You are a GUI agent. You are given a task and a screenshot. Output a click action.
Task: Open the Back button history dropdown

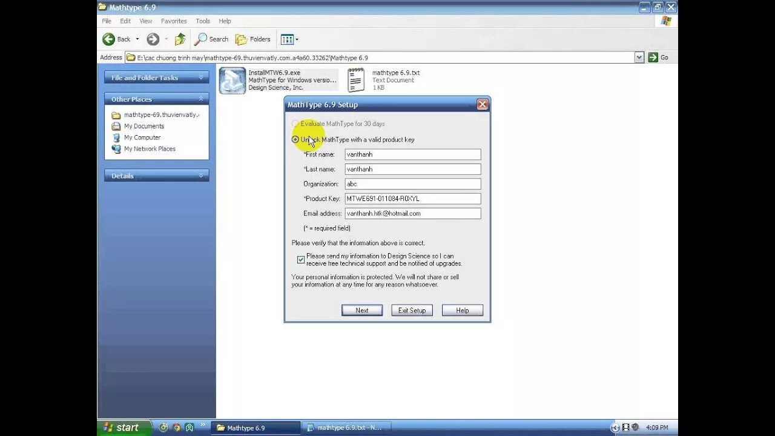[x=137, y=39]
